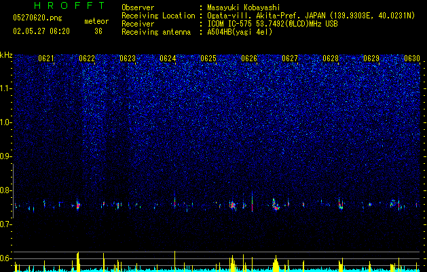Click the HROFFT title text
Image resolution: width=427 pixels, height=272 pixels.
coord(70,5)
